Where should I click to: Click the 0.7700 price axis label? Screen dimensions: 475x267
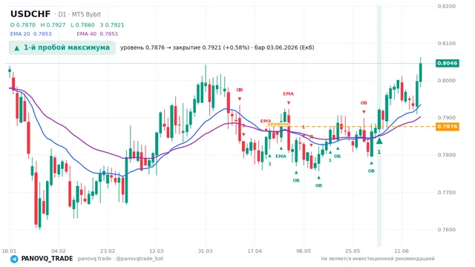coord(447,193)
